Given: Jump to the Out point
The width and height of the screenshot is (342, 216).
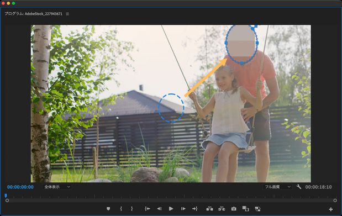Looking at the screenshot, I should coord(195,209).
